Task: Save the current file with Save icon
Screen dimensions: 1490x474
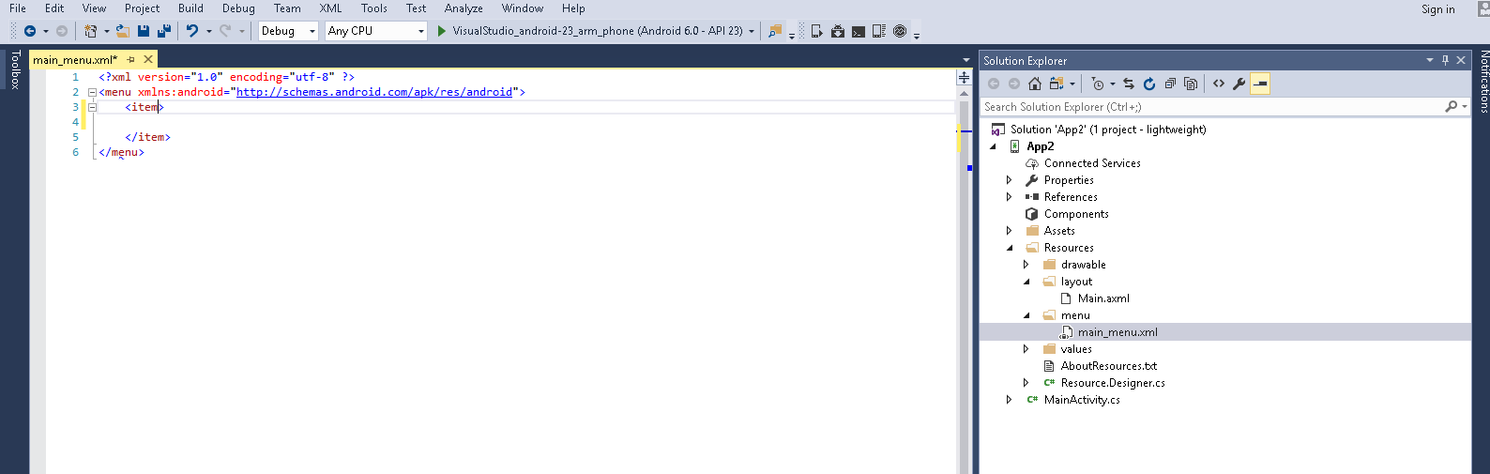Action: pyautogui.click(x=144, y=31)
